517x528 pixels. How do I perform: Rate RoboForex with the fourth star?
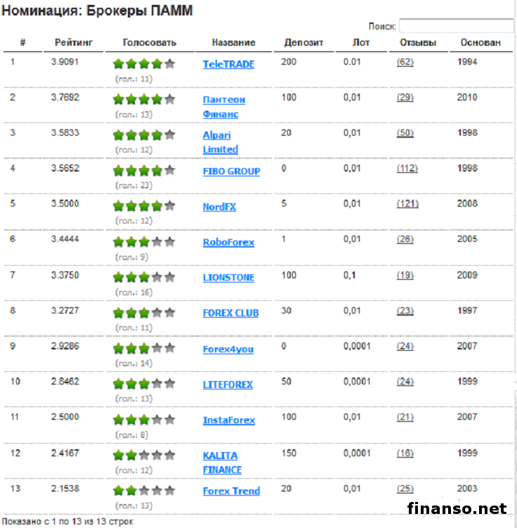tap(157, 242)
